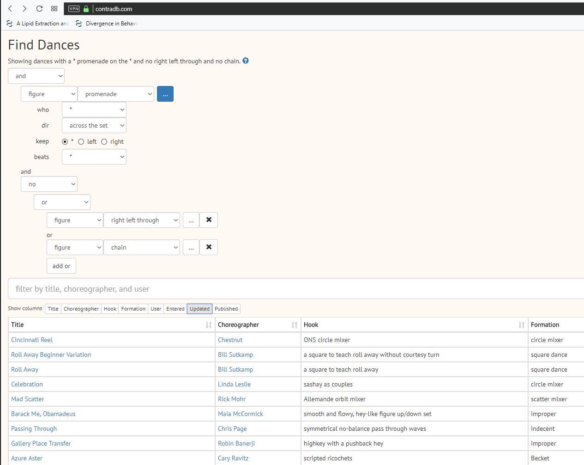
Task: Select the right keep radio button
Action: 104,142
